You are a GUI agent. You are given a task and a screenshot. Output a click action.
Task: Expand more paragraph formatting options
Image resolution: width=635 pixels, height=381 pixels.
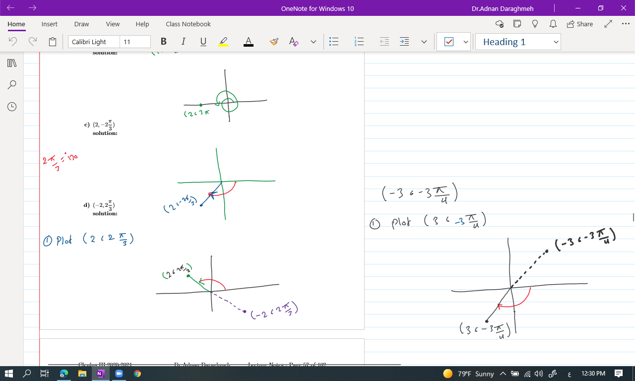tap(424, 42)
